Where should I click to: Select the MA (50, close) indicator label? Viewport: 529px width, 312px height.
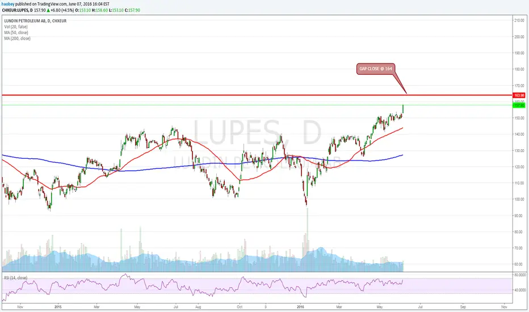click(x=16, y=33)
